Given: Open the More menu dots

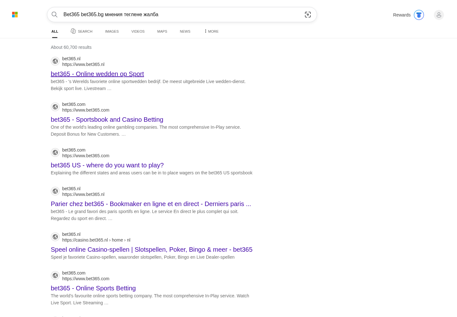Looking at the screenshot, I should (206, 31).
